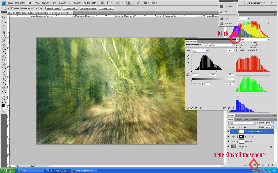Select the Move tool
Viewport: 278px width, 173px height.
point(4,17)
